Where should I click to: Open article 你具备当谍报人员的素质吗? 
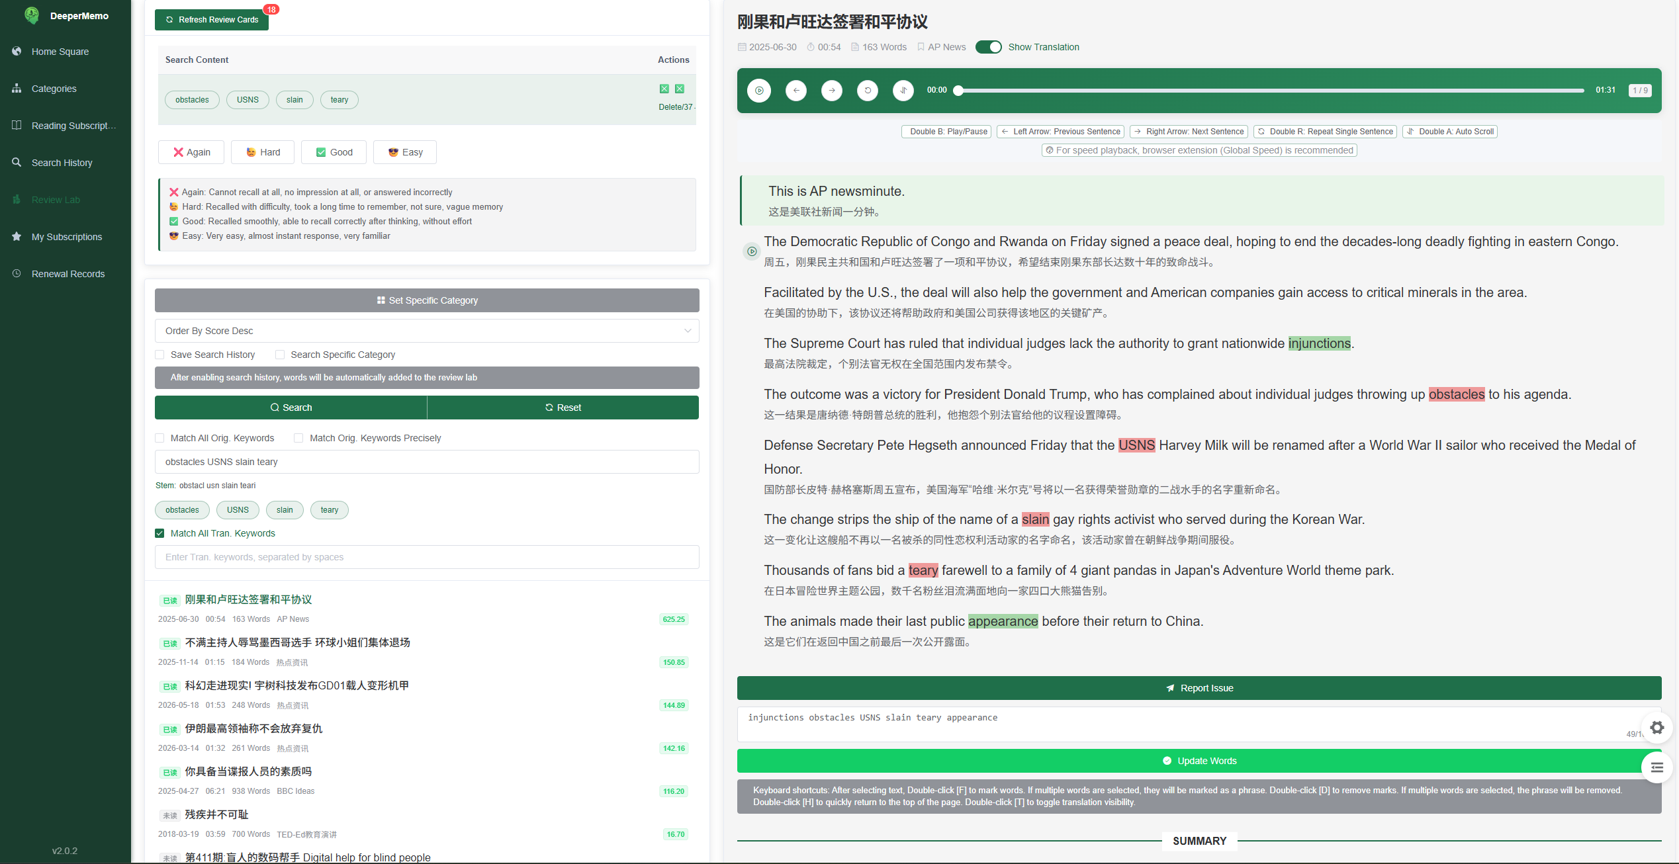248,771
